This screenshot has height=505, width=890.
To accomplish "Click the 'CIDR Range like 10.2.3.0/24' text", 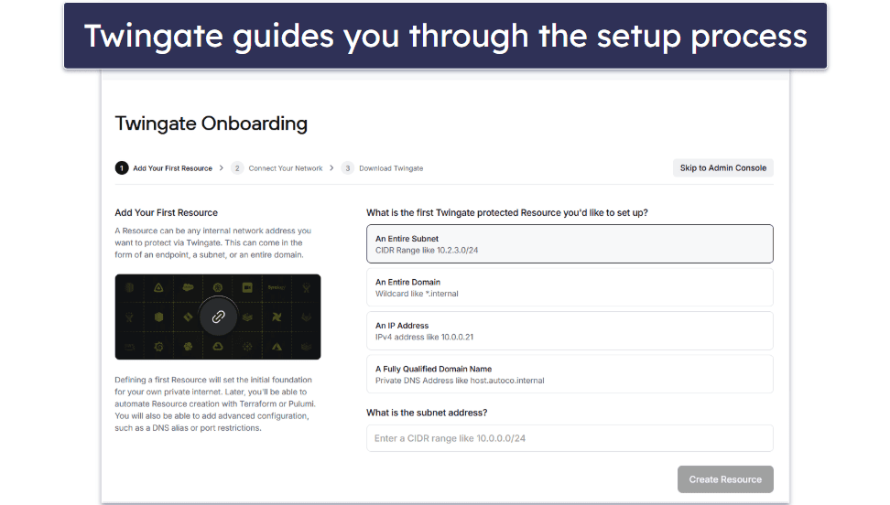I will (427, 251).
